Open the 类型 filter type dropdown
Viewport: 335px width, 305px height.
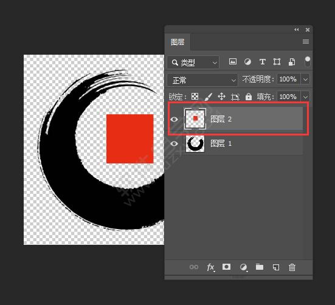pos(193,63)
